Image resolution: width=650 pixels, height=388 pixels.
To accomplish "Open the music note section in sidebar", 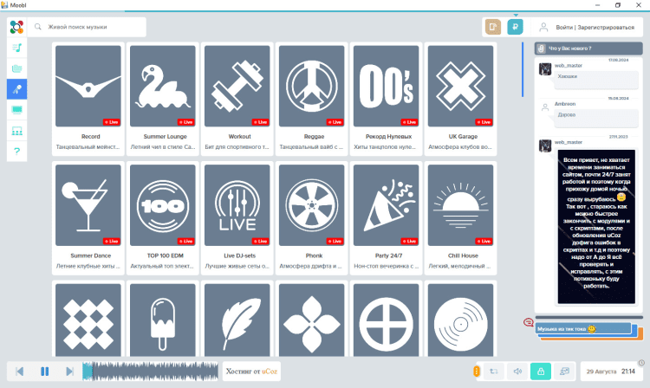I will (x=16, y=48).
